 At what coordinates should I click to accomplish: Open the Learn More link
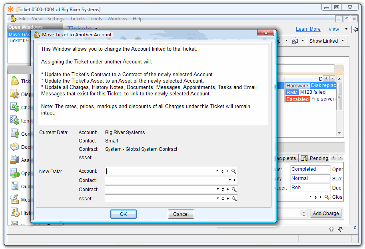tap(308, 29)
